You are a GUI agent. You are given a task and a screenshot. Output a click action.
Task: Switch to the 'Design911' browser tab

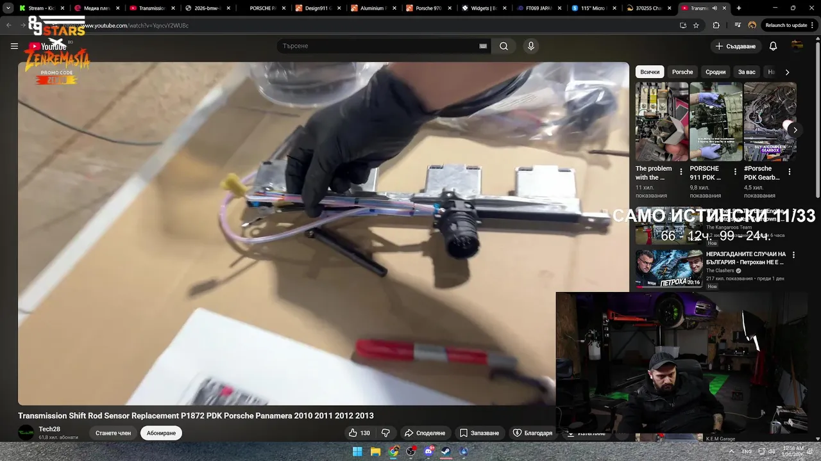(318, 8)
